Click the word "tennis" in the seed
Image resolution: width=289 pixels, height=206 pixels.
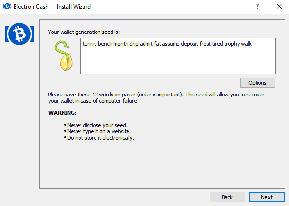90,44
